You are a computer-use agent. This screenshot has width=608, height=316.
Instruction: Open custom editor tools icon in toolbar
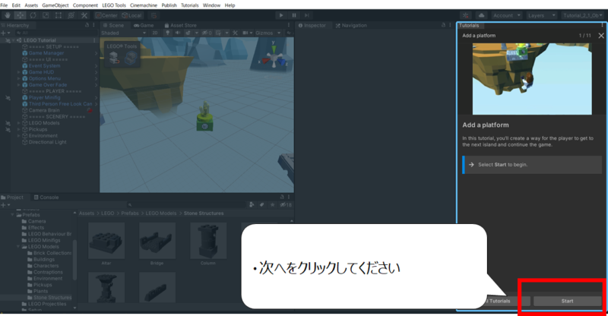[84, 15]
